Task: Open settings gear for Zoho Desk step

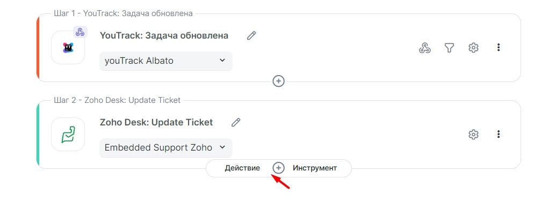Action: tap(473, 135)
